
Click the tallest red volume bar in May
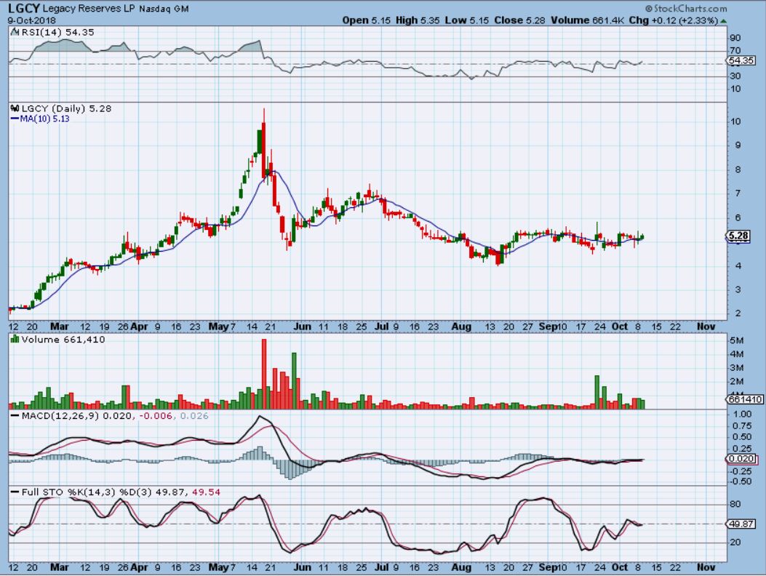pyautogui.click(x=264, y=374)
